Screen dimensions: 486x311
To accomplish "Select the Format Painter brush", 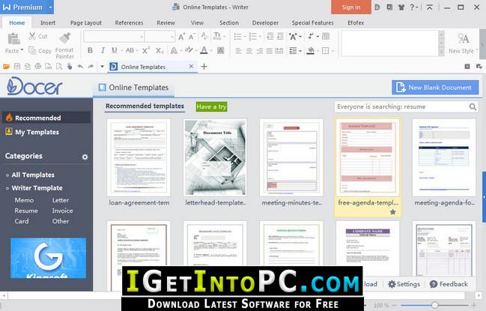I will pos(65,37).
